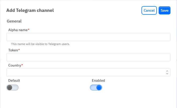
Task: Click the empty area below the toggles
Action: [x=88, y=100]
